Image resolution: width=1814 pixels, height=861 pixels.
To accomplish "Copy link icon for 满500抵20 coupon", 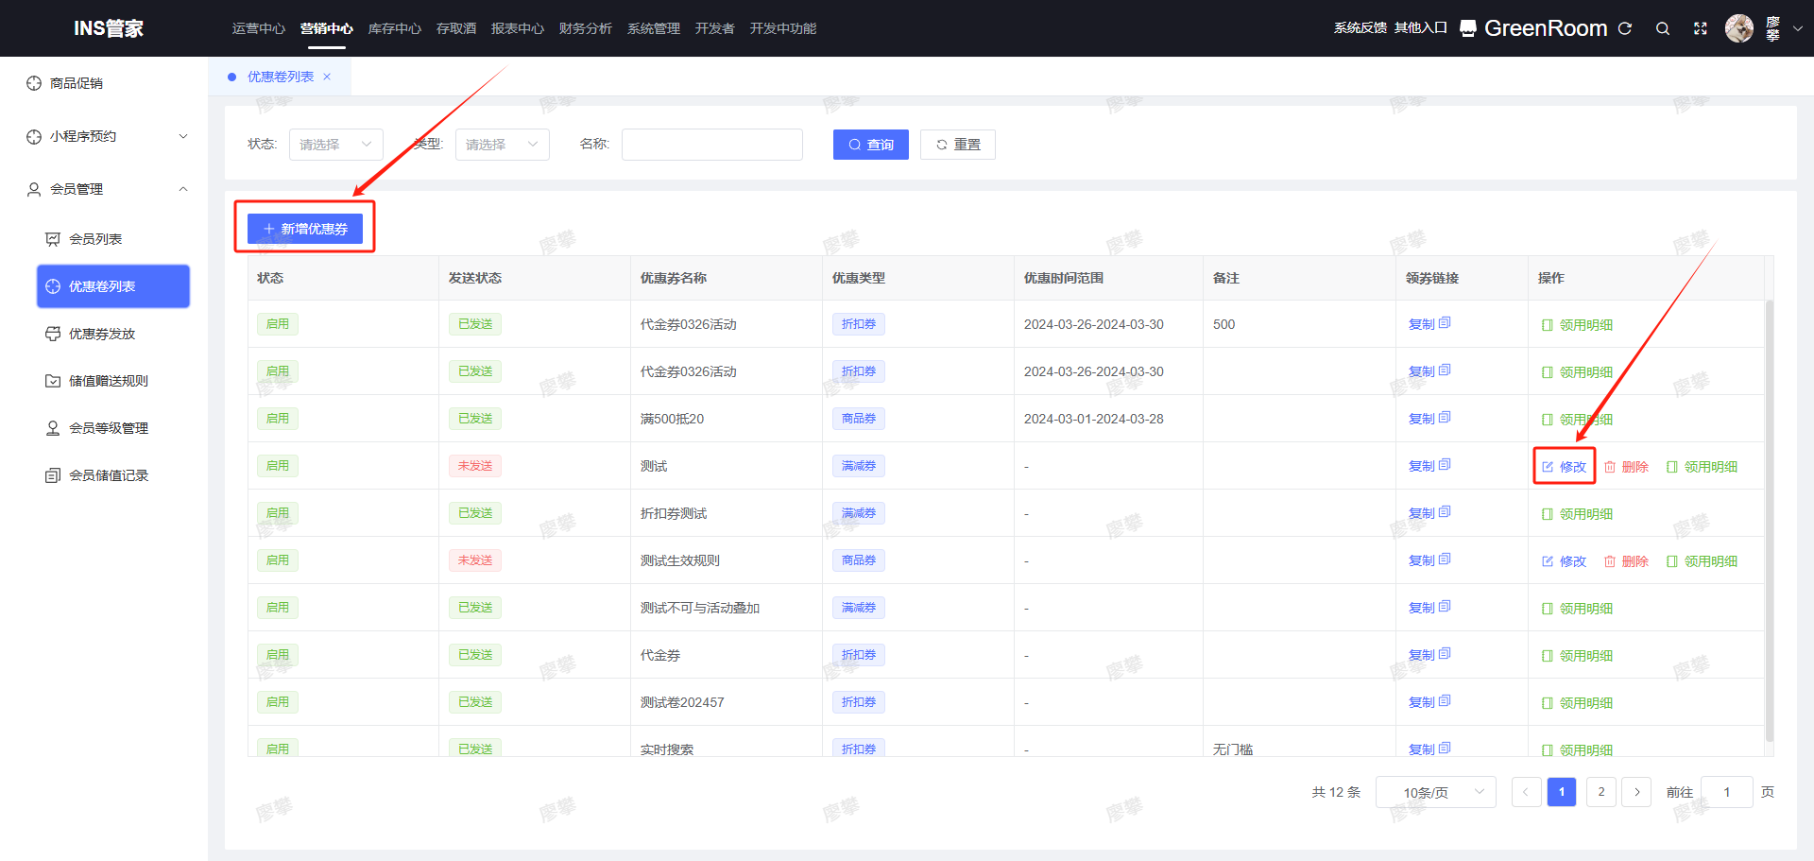I will (x=1444, y=418).
